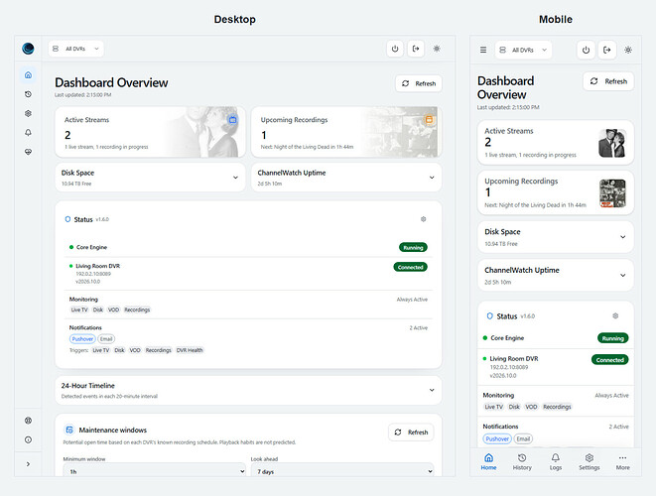This screenshot has width=656, height=496.
Task: Click ChannelWatch logo in desktop sidebar
Action: 28,49
